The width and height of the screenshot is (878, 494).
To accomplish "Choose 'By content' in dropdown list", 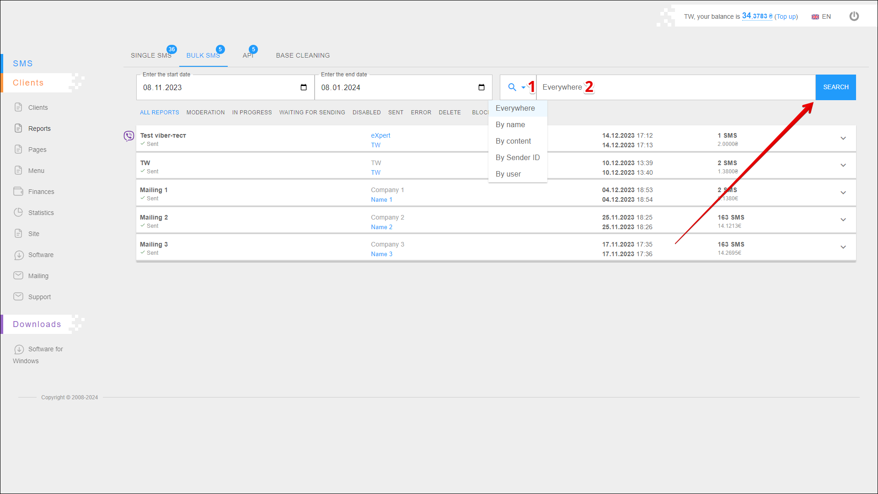I will (513, 141).
